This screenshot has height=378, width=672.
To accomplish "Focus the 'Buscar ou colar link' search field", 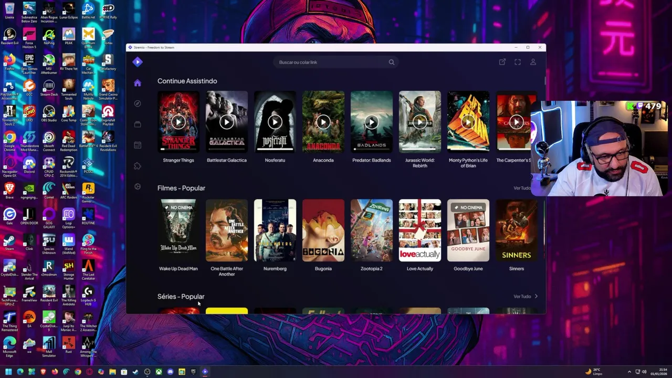I will click(336, 62).
